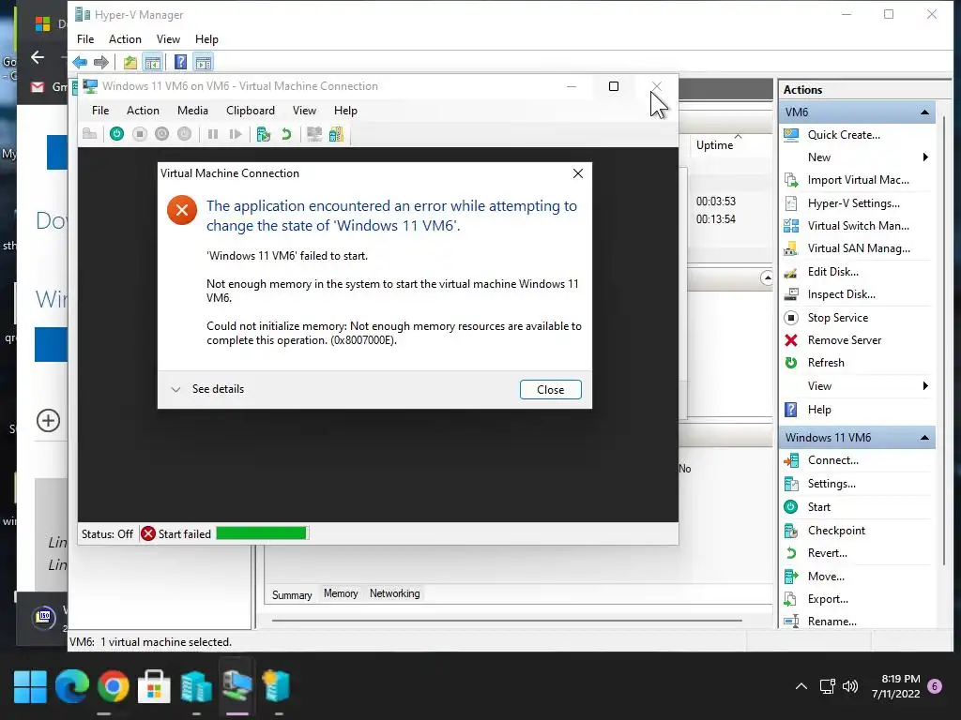Click the Show/Hide Action Pane icon
The height and width of the screenshot is (720, 961).
(x=203, y=62)
